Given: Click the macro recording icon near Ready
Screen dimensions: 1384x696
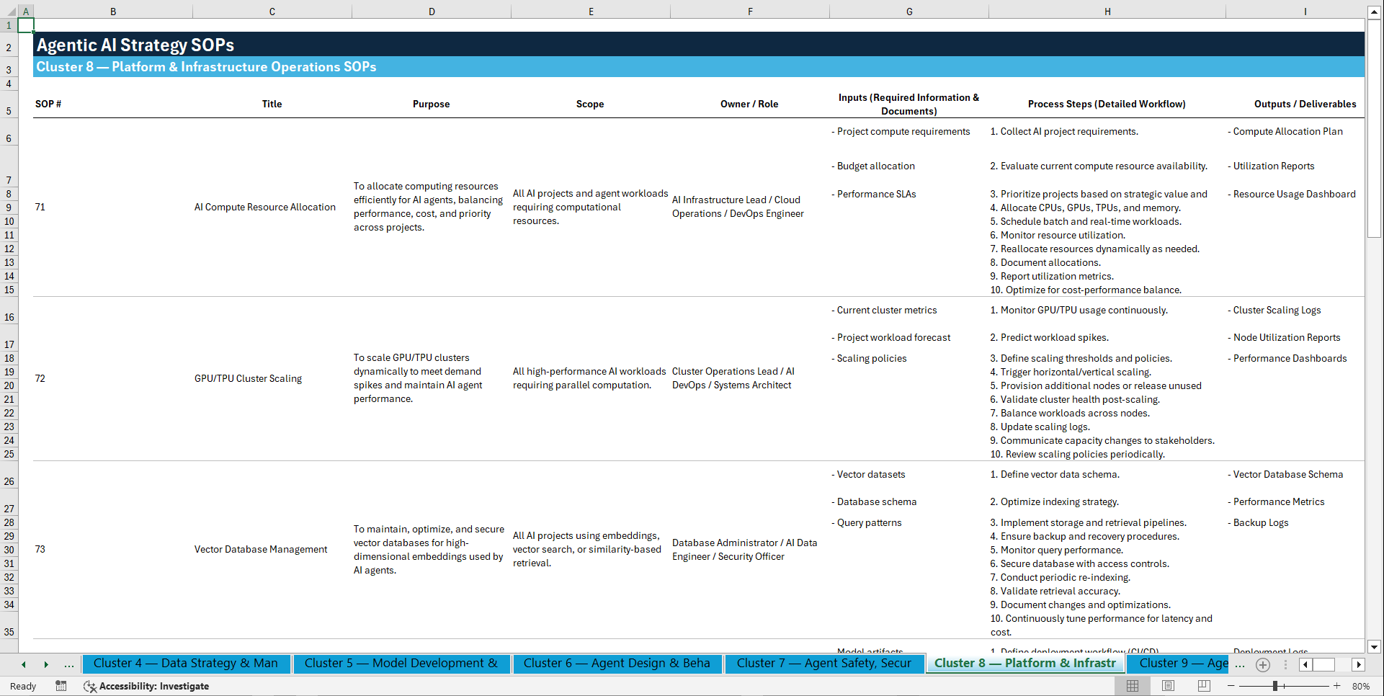Looking at the screenshot, I should (x=61, y=686).
